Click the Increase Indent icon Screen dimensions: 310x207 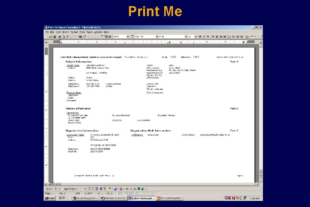pyautogui.click(x=241, y=37)
